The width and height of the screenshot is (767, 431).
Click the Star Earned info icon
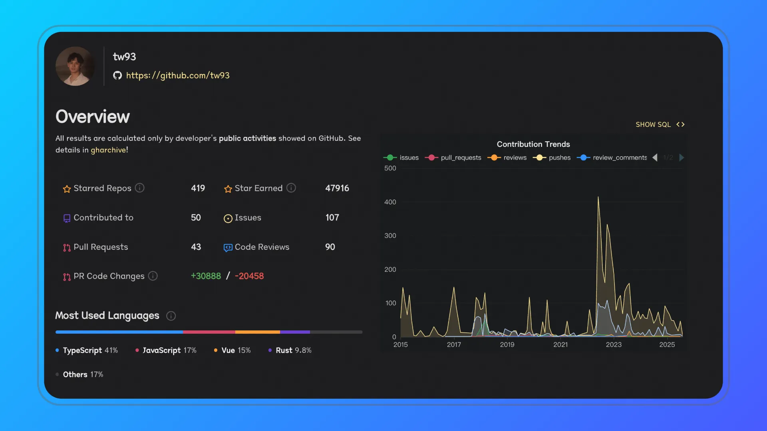[x=291, y=188]
